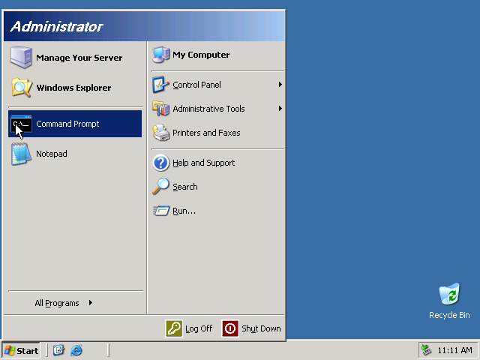
Task: Click the Administrative Tools icon
Action: coord(160,109)
